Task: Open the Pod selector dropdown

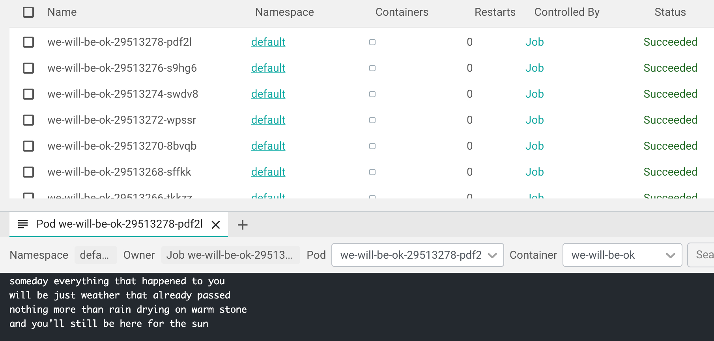Action: tap(417, 255)
